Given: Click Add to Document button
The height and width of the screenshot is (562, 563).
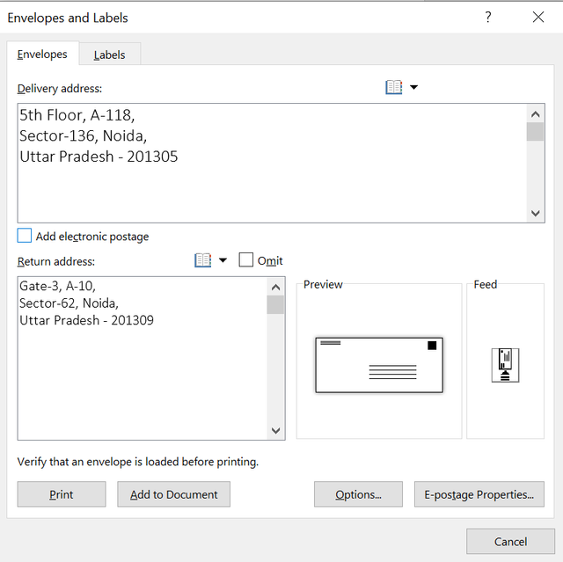Looking at the screenshot, I should pos(173,494).
